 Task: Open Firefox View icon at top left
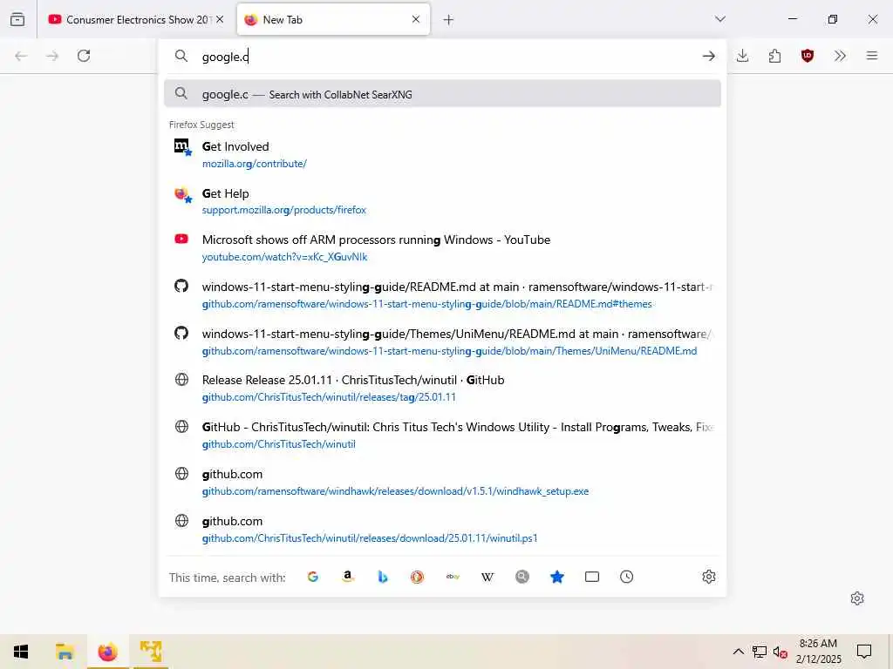tap(17, 19)
